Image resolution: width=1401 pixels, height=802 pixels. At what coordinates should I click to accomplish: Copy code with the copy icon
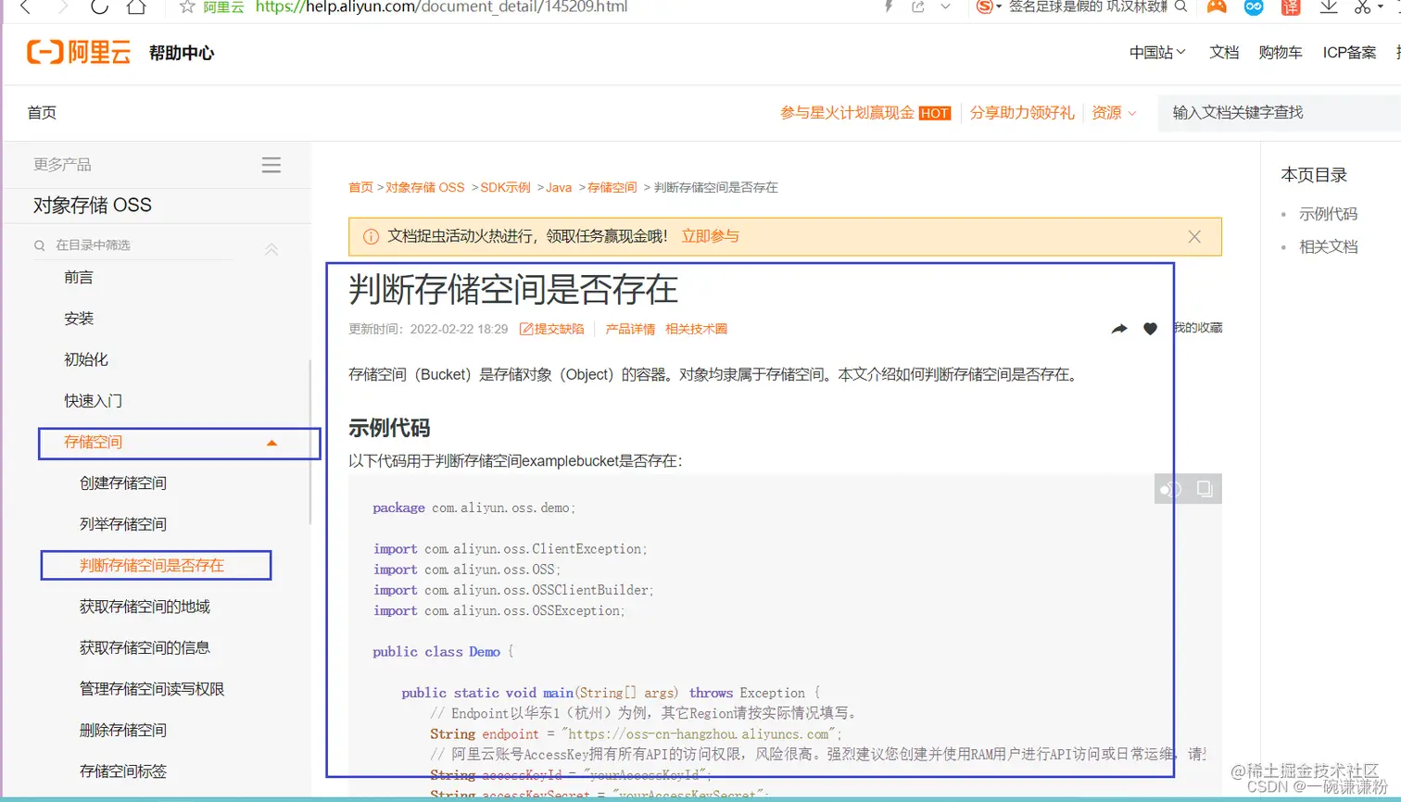(1205, 489)
